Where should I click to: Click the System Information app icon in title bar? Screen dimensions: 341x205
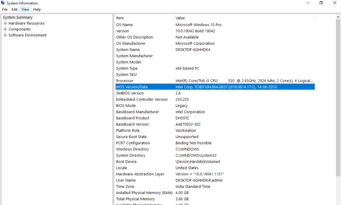3,3
